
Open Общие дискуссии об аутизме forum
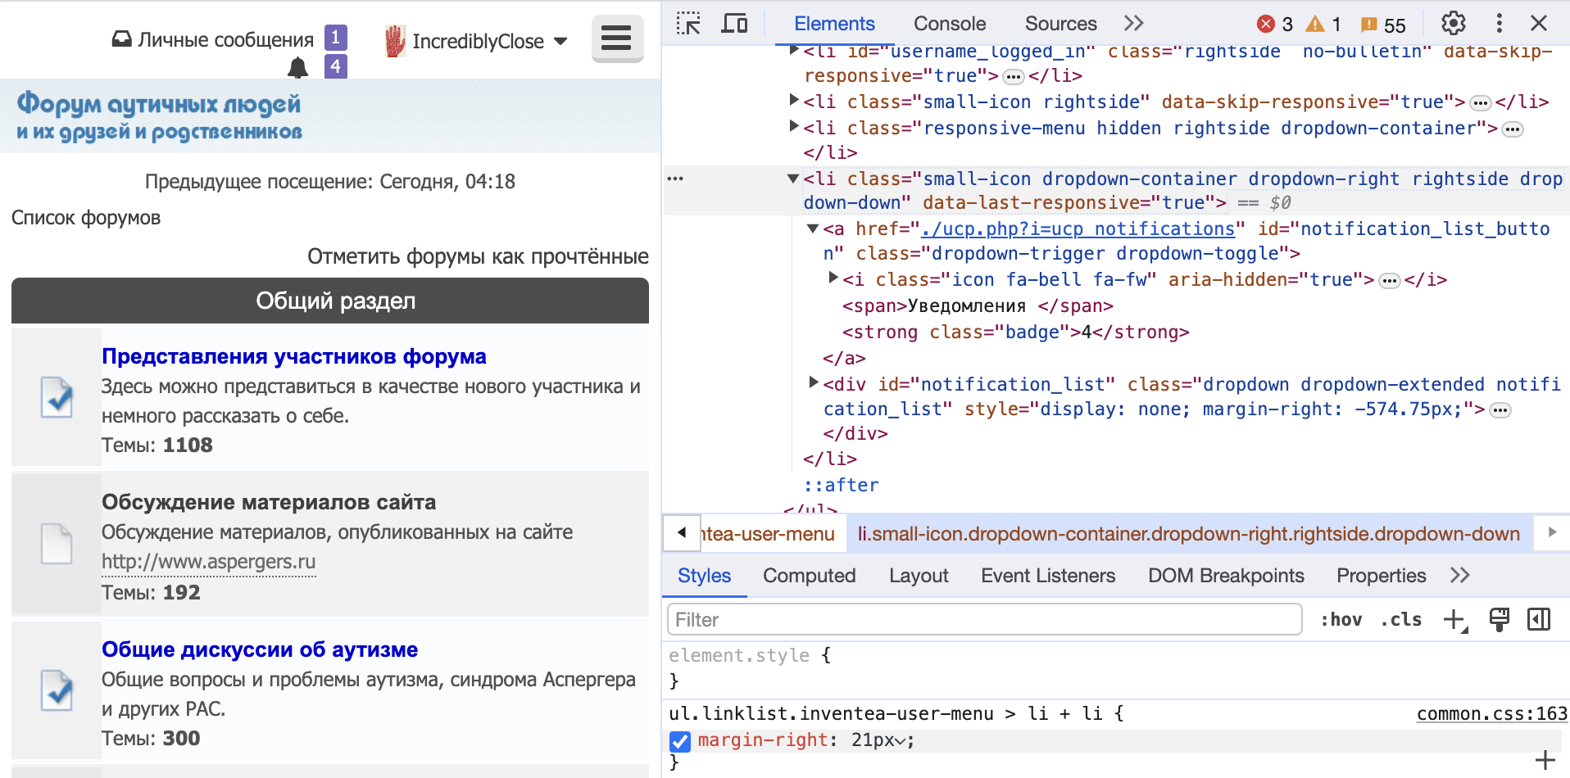[260, 649]
